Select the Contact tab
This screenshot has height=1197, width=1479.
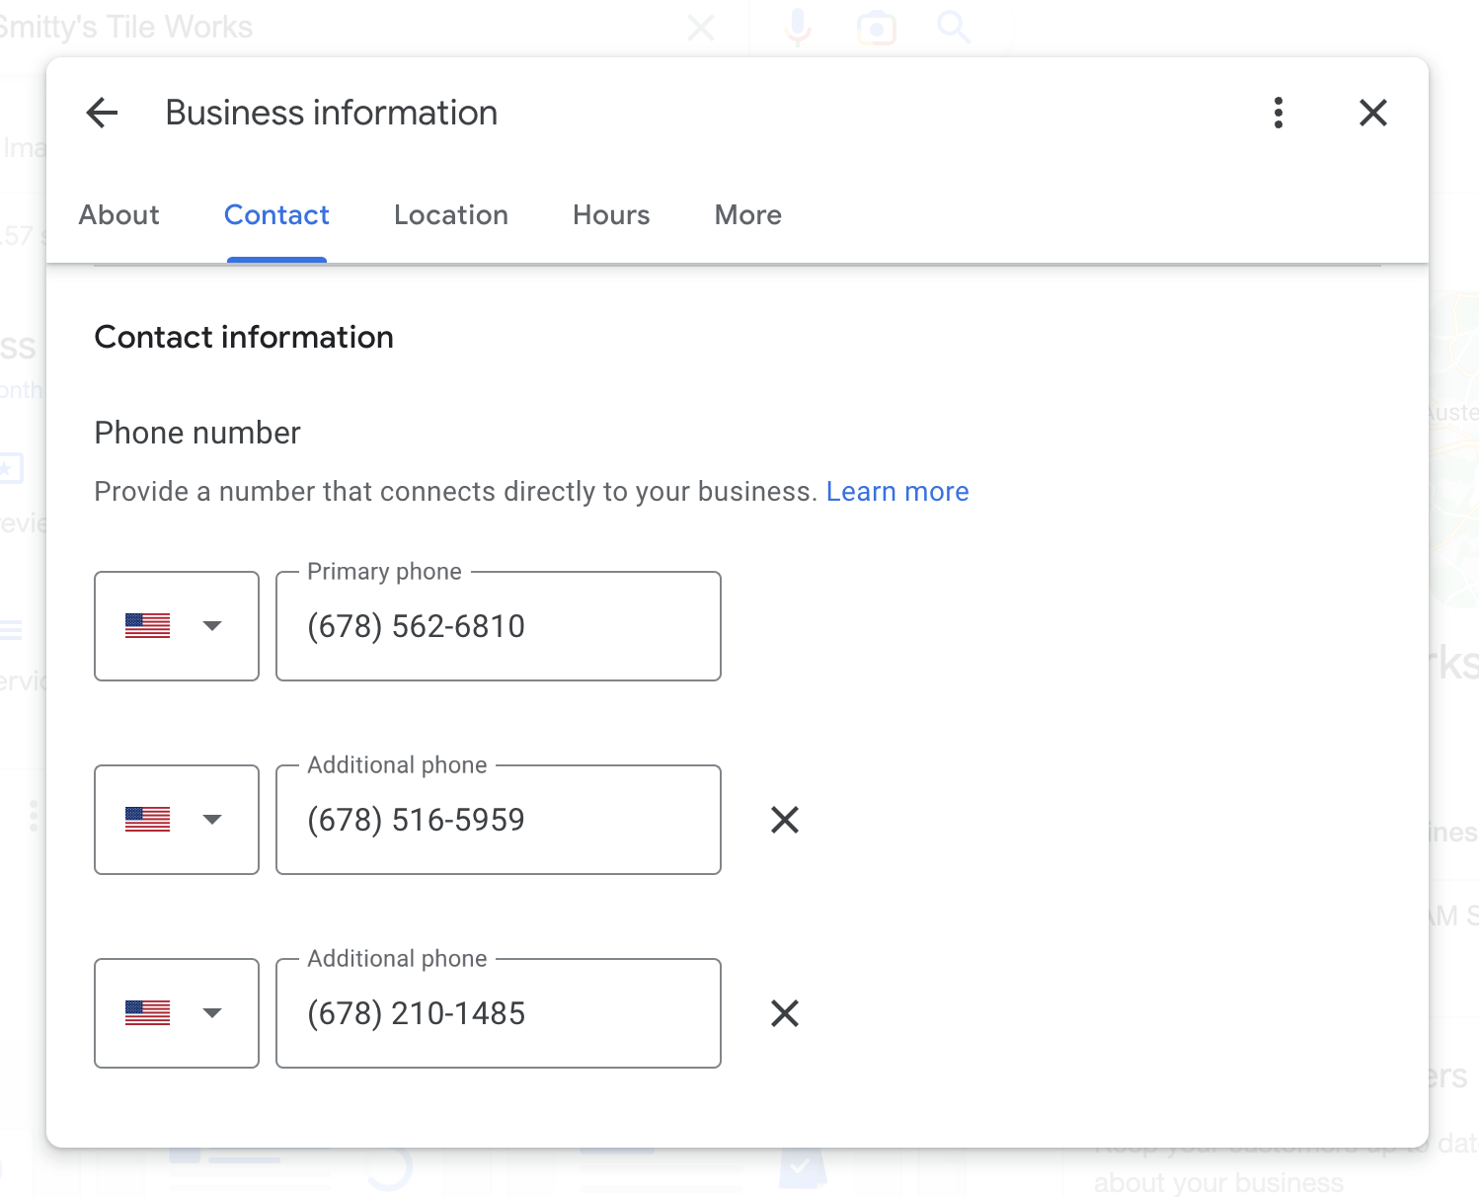coord(276,214)
